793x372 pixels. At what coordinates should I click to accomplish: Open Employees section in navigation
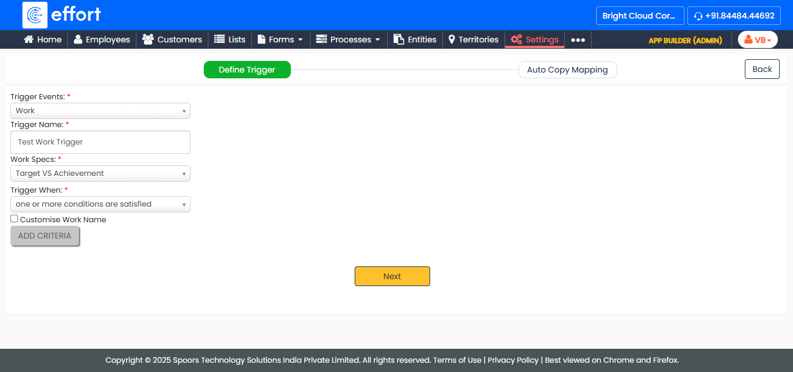click(x=102, y=39)
